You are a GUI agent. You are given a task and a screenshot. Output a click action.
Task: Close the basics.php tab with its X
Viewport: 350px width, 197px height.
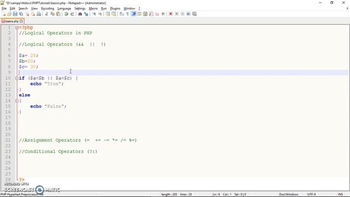click(x=21, y=21)
